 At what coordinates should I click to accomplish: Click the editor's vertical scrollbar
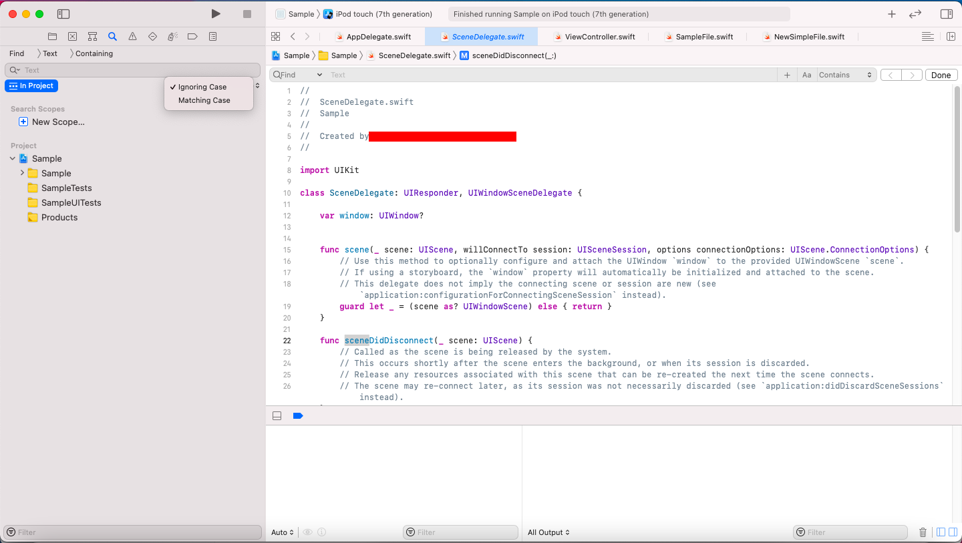click(x=957, y=160)
